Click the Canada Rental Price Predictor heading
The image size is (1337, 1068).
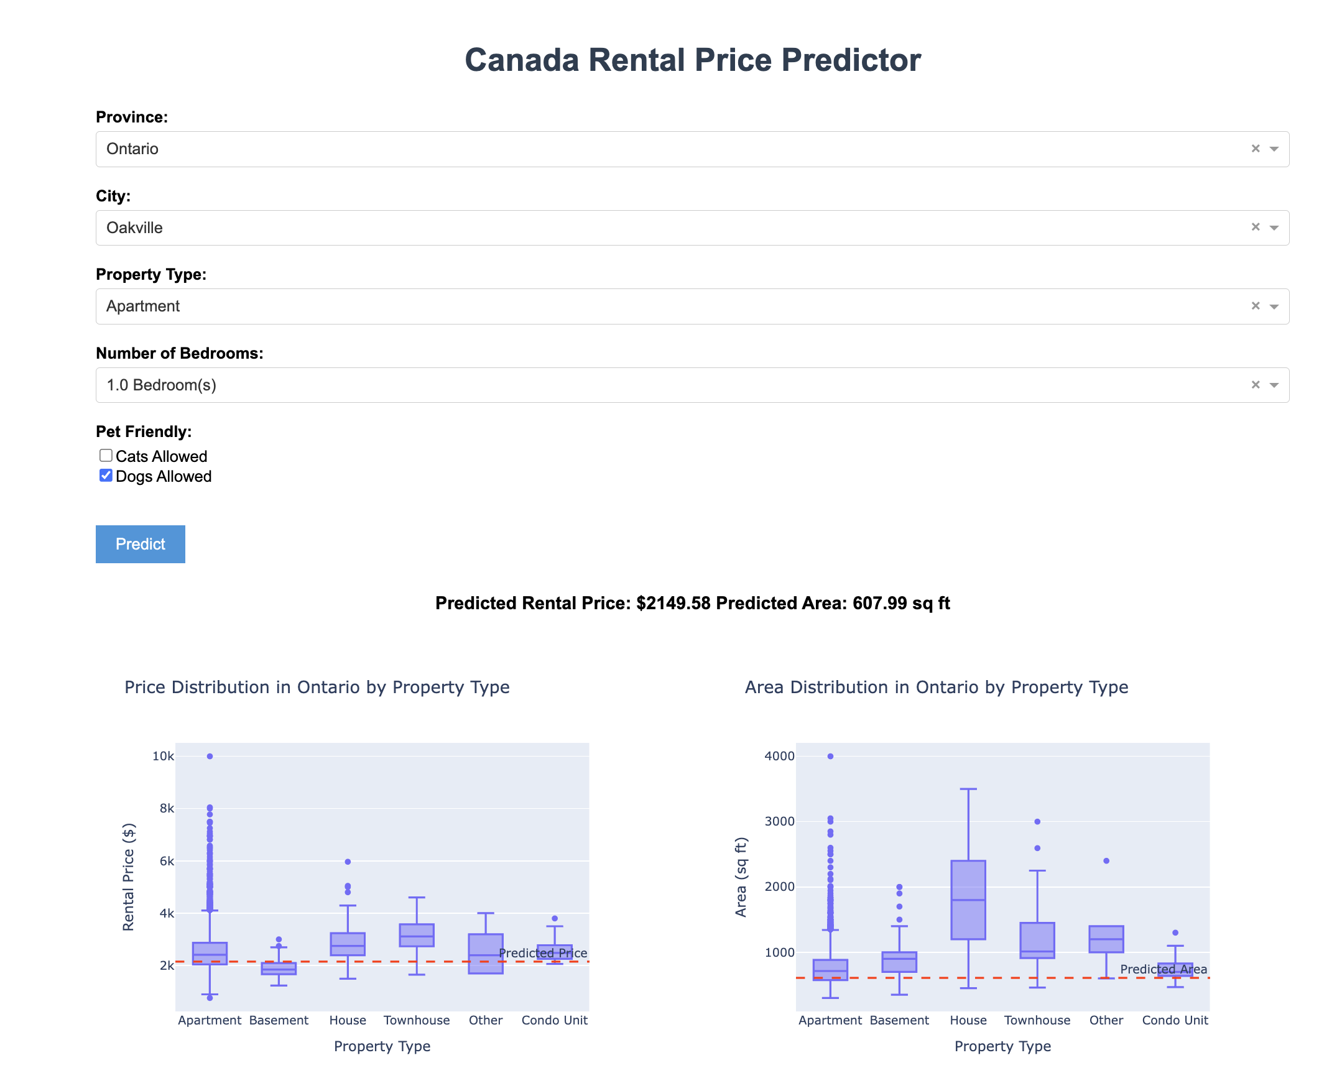pyautogui.click(x=692, y=60)
